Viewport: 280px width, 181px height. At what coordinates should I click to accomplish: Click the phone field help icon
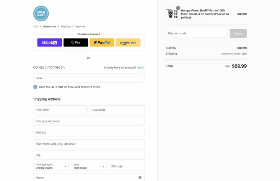tap(140, 178)
